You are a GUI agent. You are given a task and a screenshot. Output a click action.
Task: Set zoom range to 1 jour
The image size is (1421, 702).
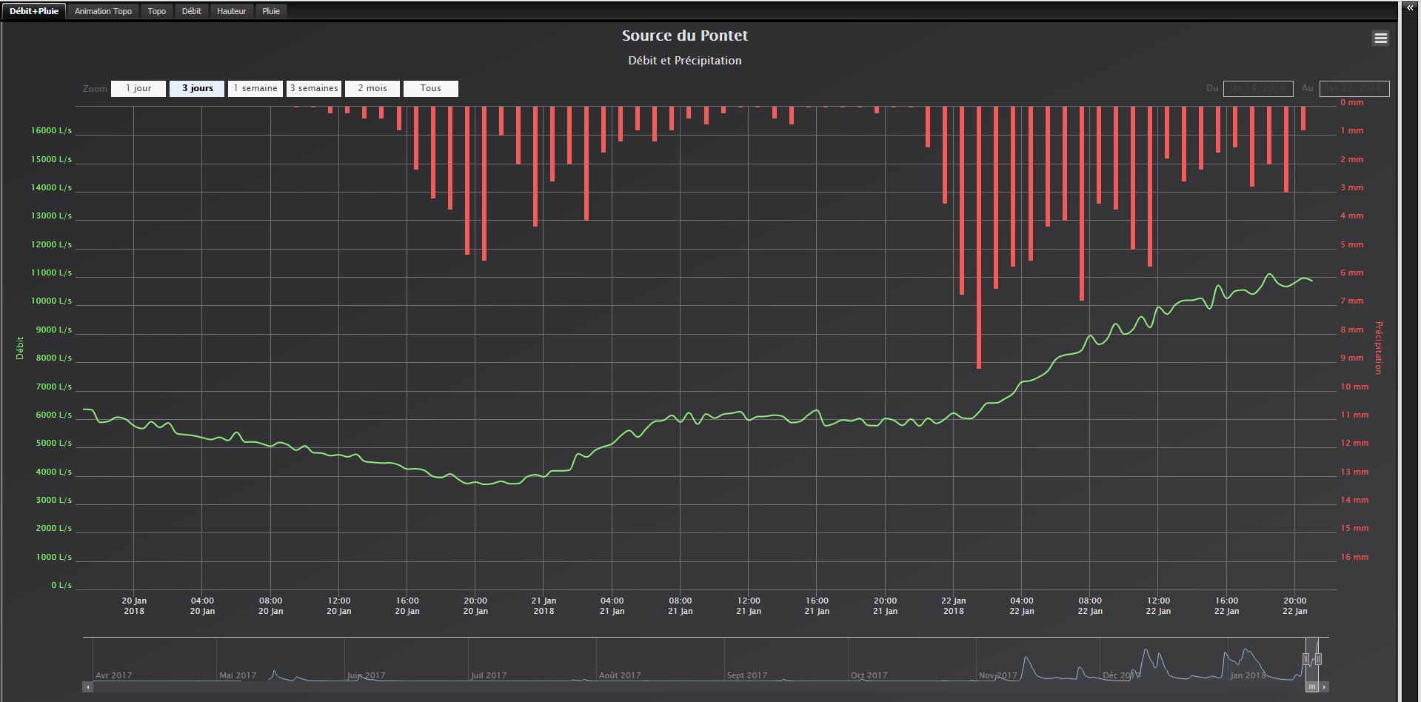[138, 89]
